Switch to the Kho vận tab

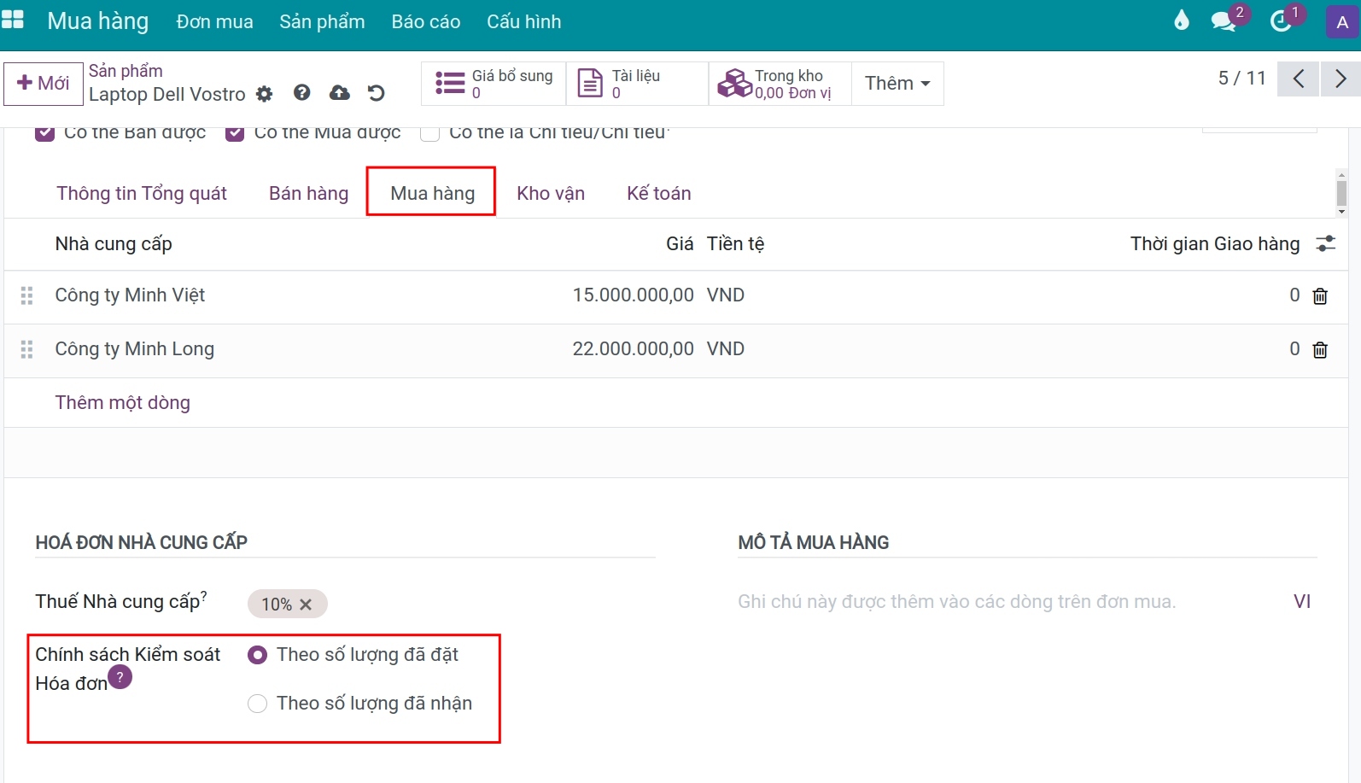coord(551,194)
